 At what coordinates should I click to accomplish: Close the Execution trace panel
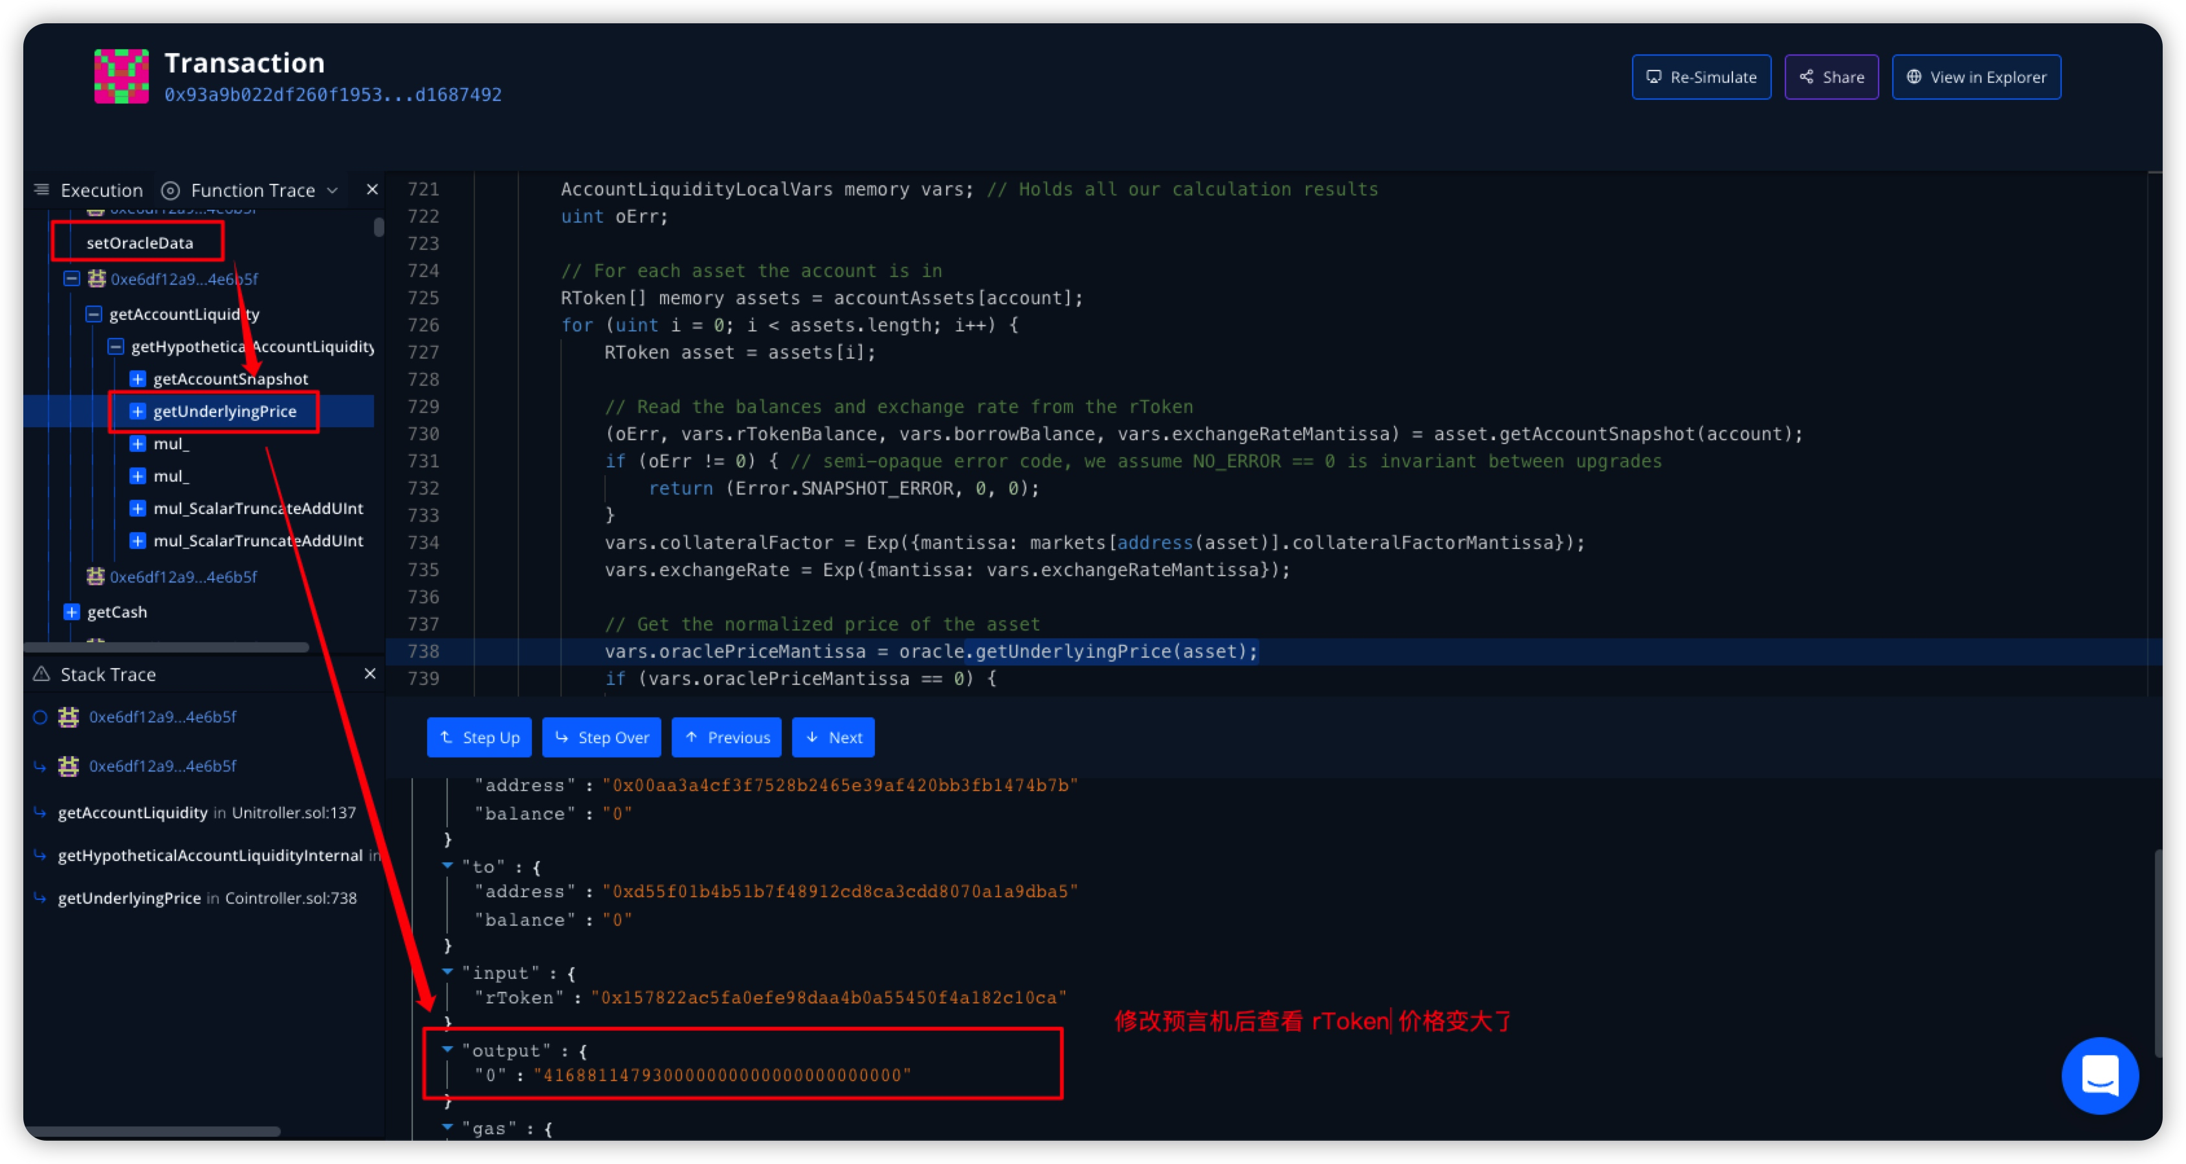point(371,189)
